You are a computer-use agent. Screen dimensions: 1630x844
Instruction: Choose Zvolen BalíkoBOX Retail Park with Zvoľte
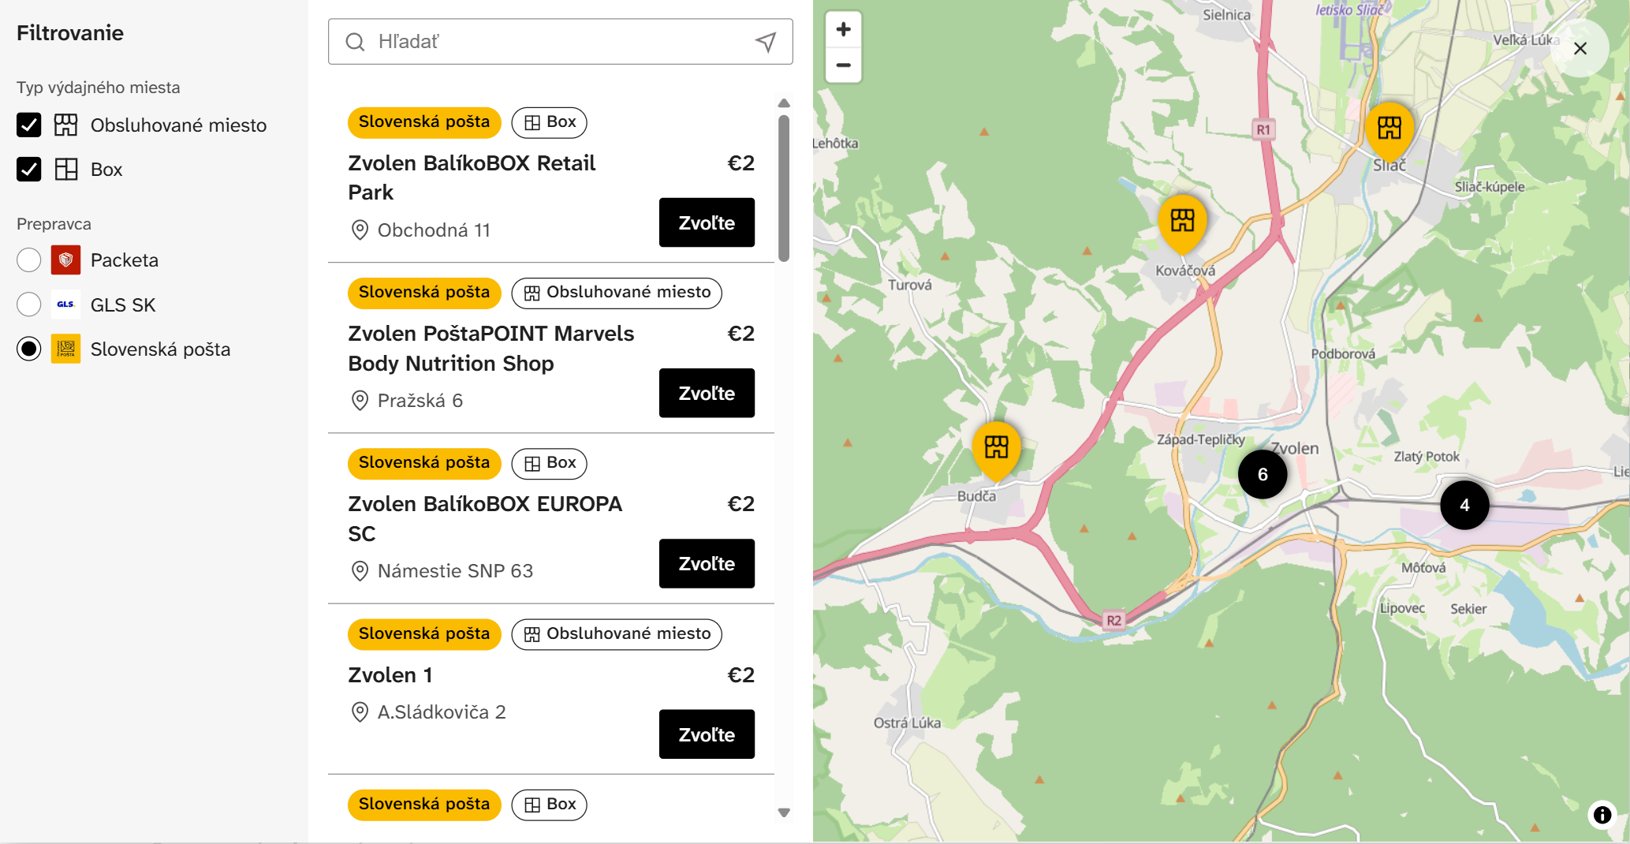click(x=707, y=222)
